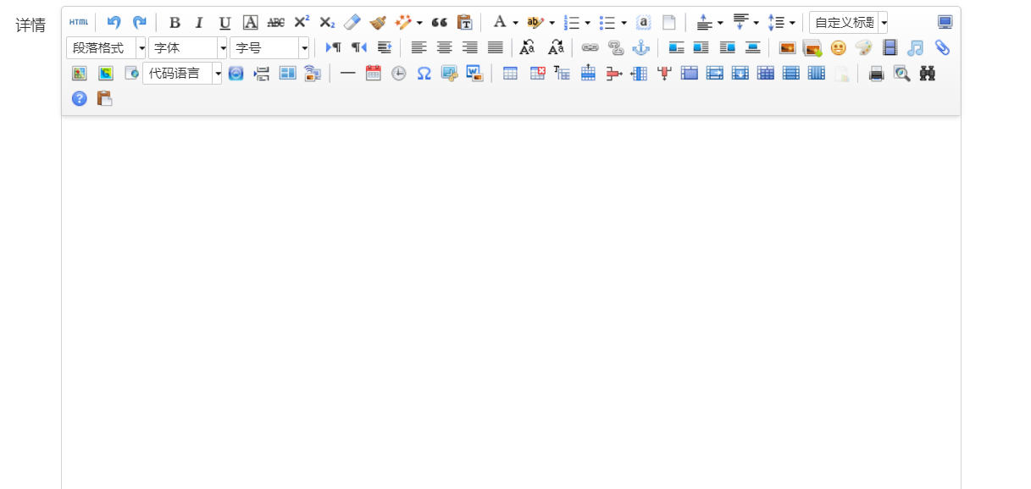Open search and replace binoculars
Image resolution: width=1031 pixels, height=489 pixels.
point(928,74)
